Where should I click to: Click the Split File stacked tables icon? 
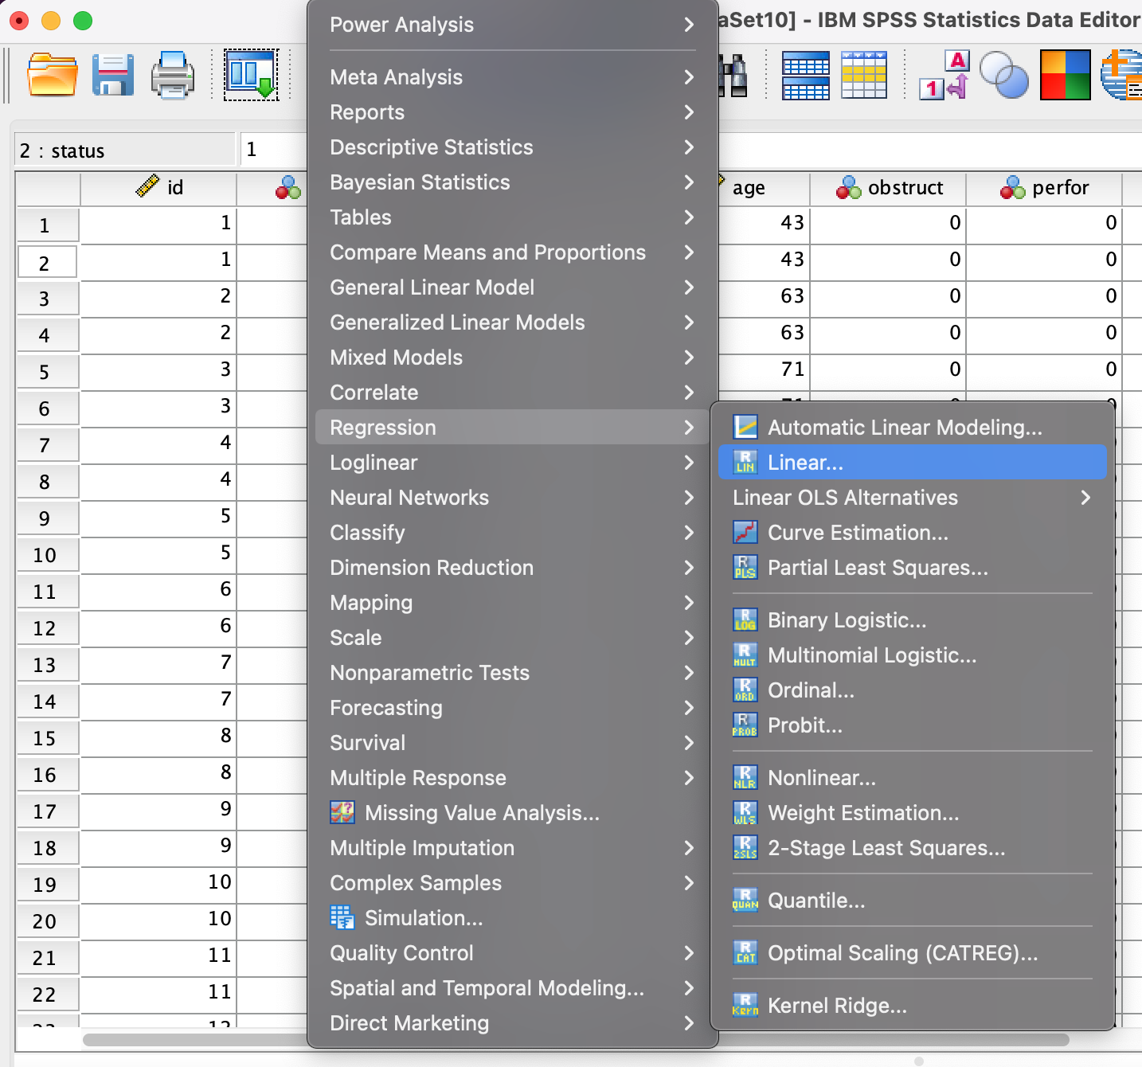(805, 76)
